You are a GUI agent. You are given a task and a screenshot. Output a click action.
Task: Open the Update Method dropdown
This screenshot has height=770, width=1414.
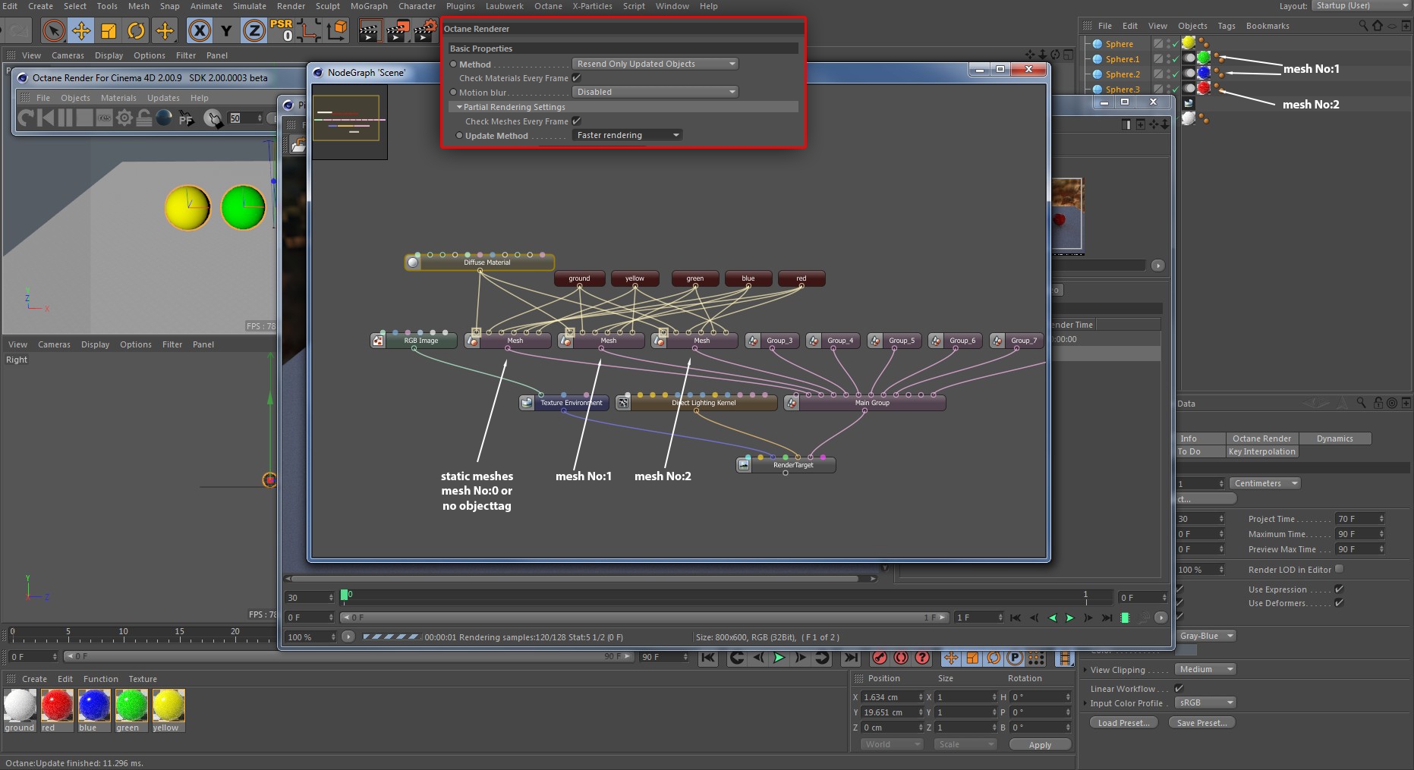coord(627,135)
